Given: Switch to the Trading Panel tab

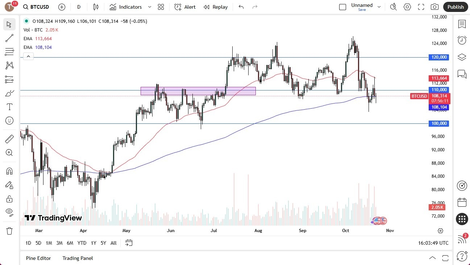Looking at the screenshot, I should [77, 258].
